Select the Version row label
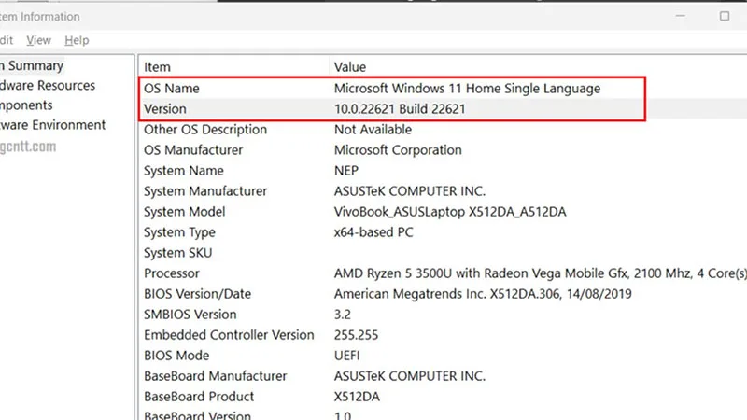 [165, 109]
